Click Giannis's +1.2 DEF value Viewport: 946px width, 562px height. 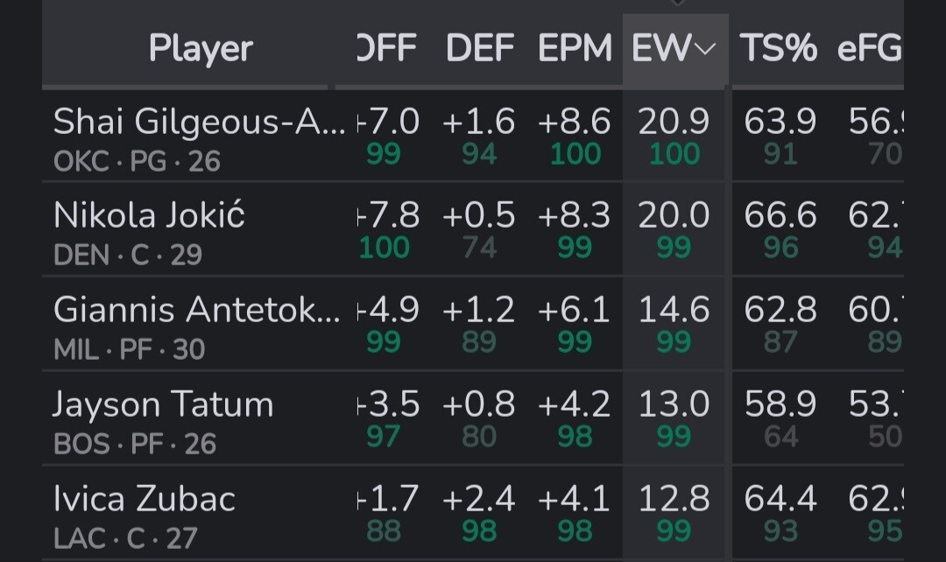point(479,310)
